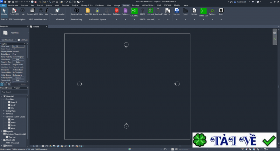
Task: Expand the 3D Views tree node
Action: 4,114
